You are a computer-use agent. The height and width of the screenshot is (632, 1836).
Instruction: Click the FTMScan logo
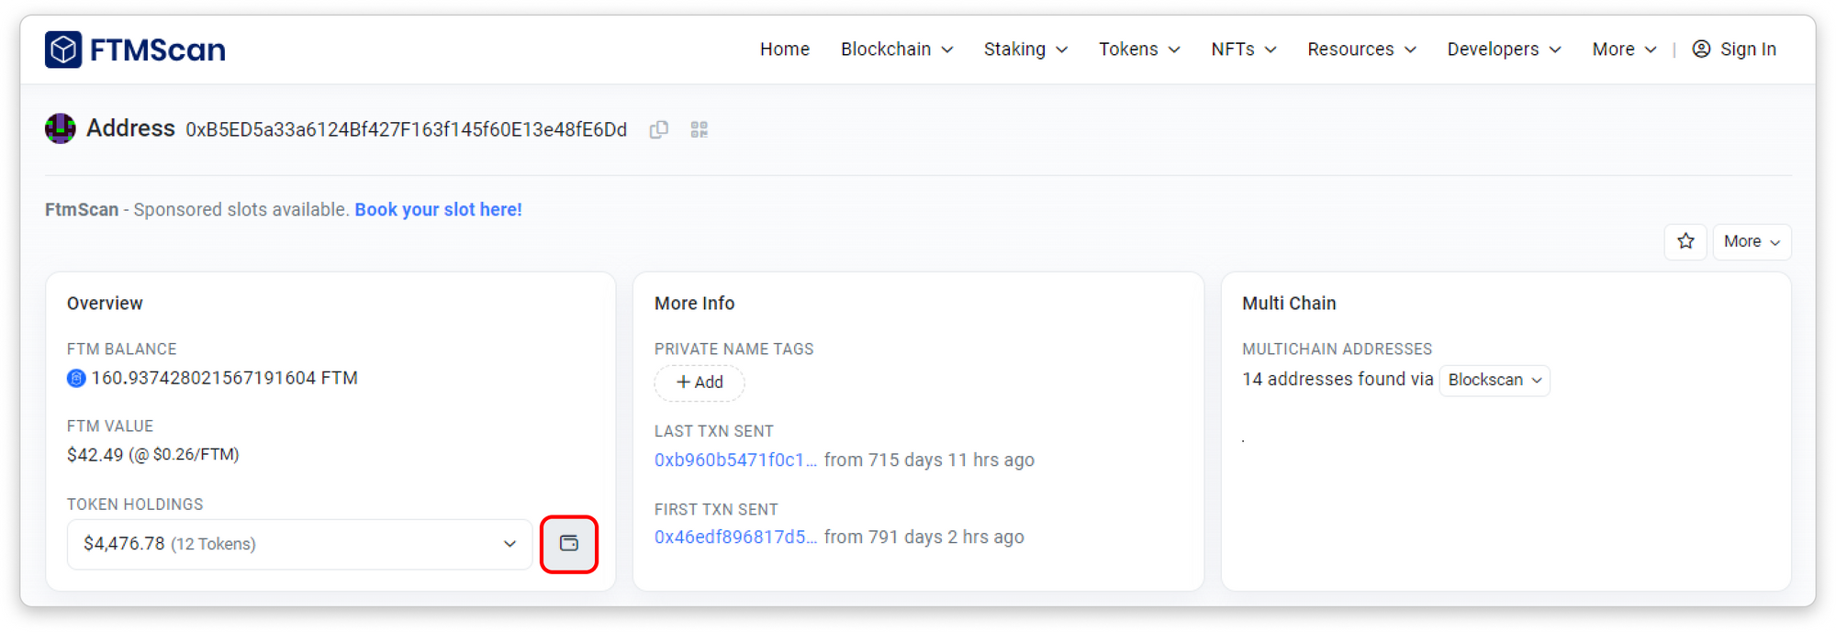tap(136, 50)
